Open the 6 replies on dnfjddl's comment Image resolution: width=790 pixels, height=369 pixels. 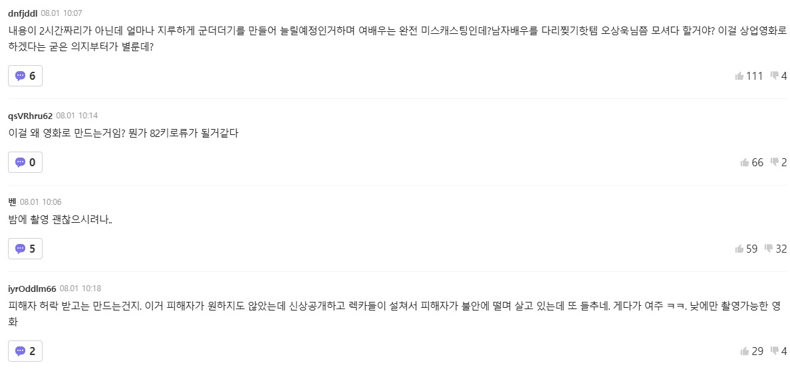coord(25,76)
